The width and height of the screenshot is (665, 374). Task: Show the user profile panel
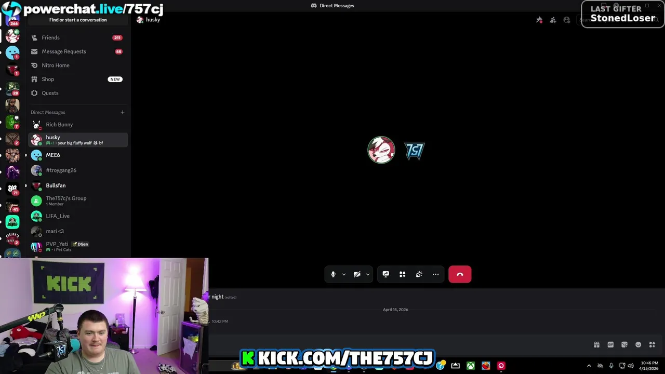tap(567, 20)
